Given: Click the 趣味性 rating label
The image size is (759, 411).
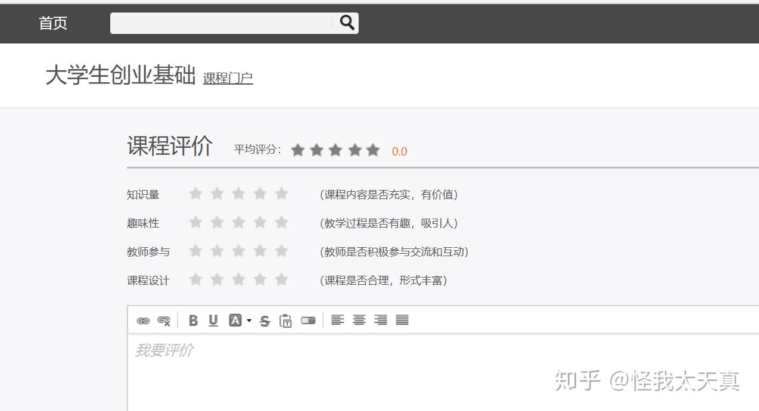Looking at the screenshot, I should (143, 223).
